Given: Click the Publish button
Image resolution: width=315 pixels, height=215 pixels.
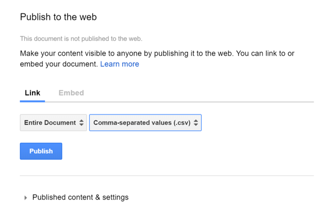Looking at the screenshot, I should [41, 151].
